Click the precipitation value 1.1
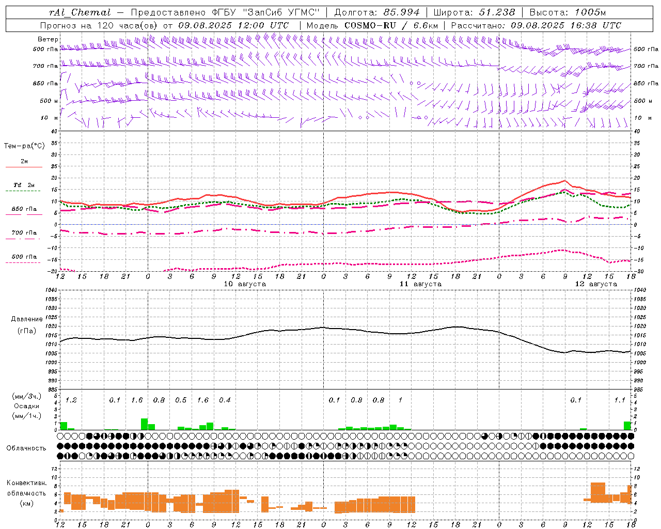Viewport: 661px width, 529px height. 620,400
